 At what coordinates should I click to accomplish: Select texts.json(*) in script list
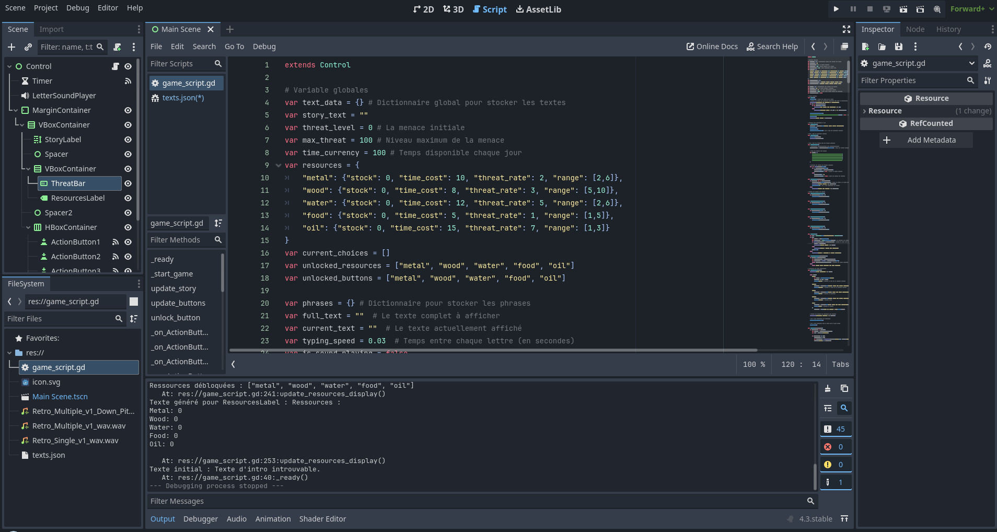tap(183, 98)
